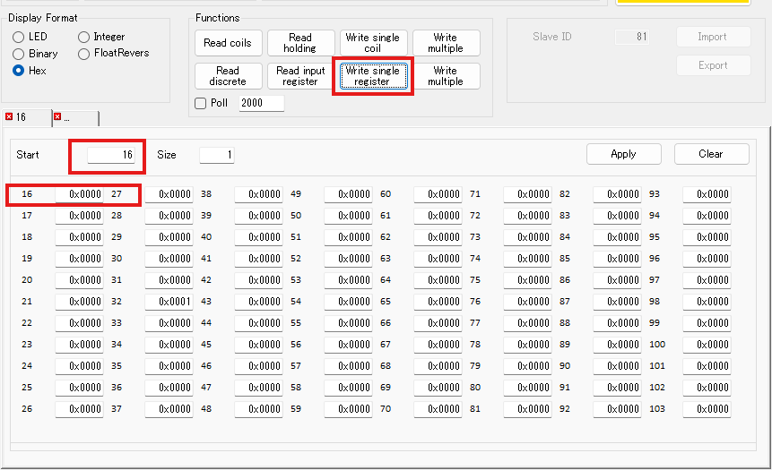Click the value field of register 82
Image resolution: width=772 pixels, height=470 pixels.
[x=617, y=194]
